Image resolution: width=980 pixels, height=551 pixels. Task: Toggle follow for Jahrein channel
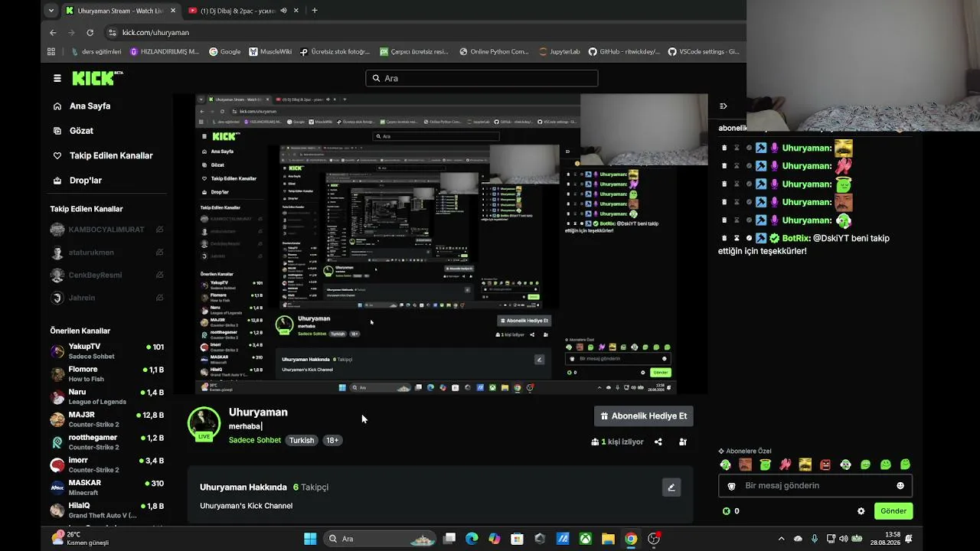(160, 298)
